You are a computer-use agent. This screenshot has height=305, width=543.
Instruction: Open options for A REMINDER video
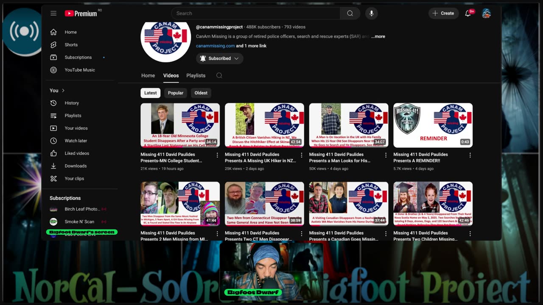pyautogui.click(x=470, y=155)
